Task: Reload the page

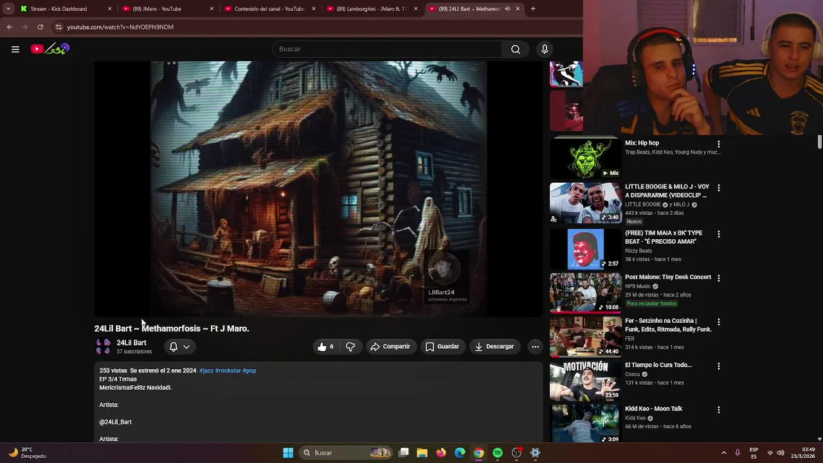Action: click(40, 27)
